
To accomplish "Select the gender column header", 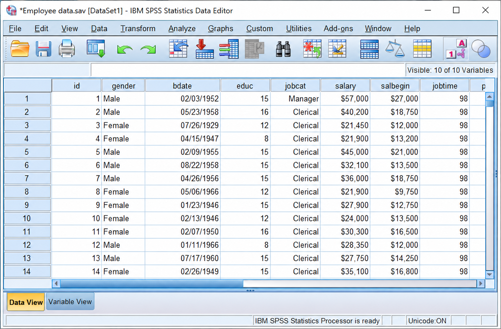I will pyautogui.click(x=123, y=86).
